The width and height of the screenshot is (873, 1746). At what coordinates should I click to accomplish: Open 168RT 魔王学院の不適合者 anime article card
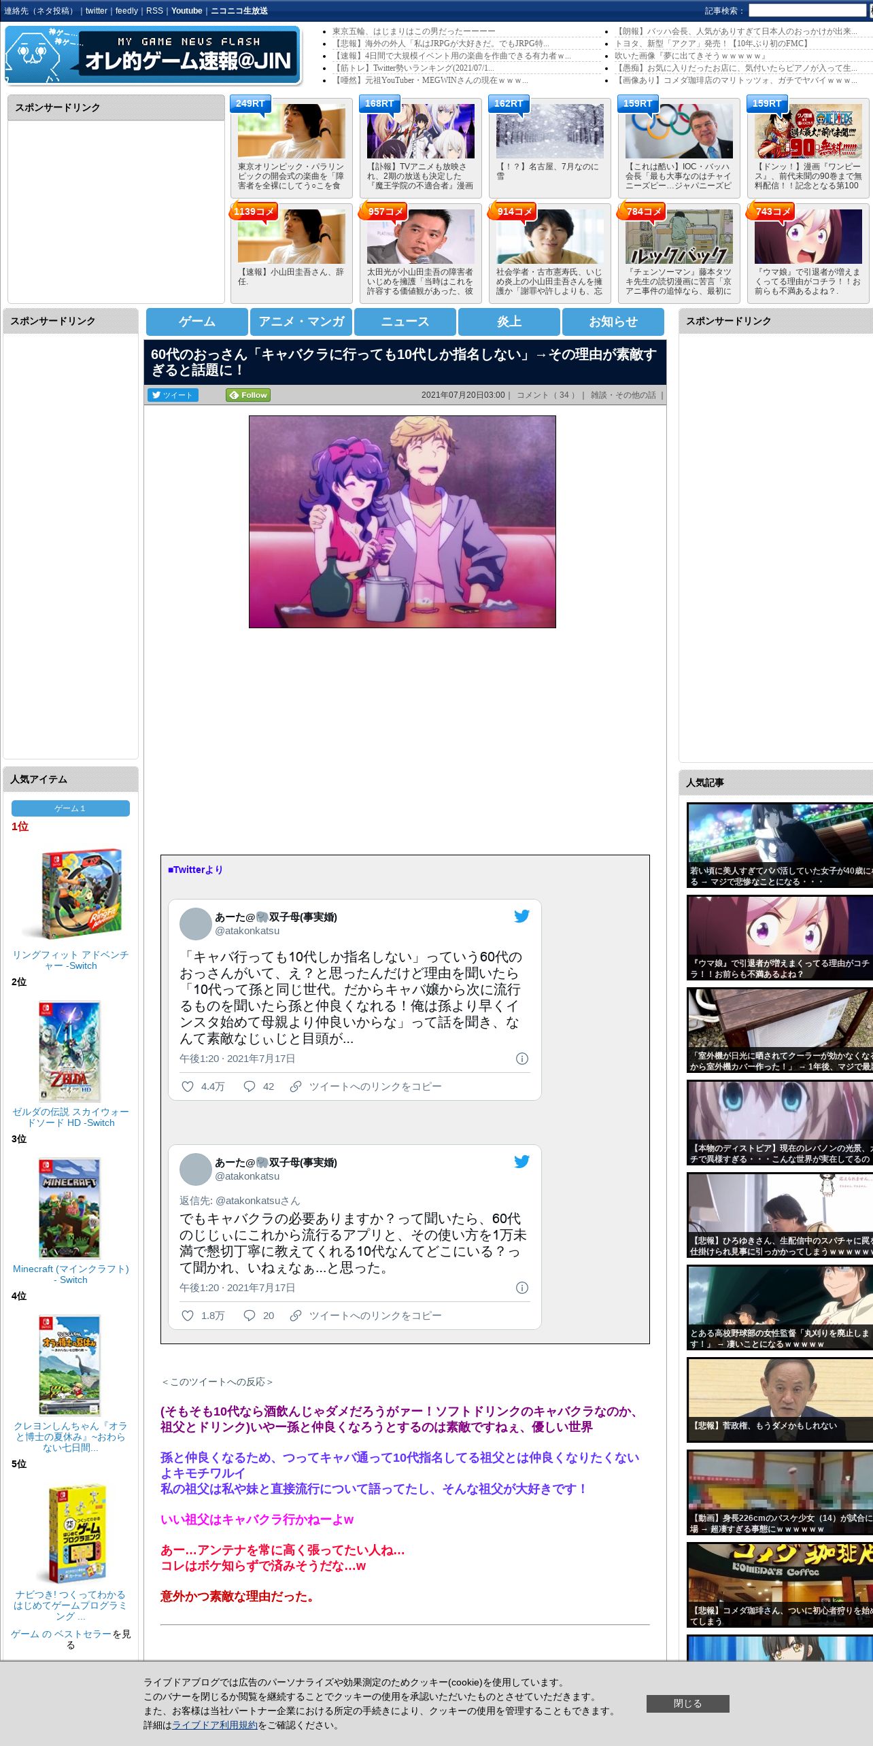(420, 148)
